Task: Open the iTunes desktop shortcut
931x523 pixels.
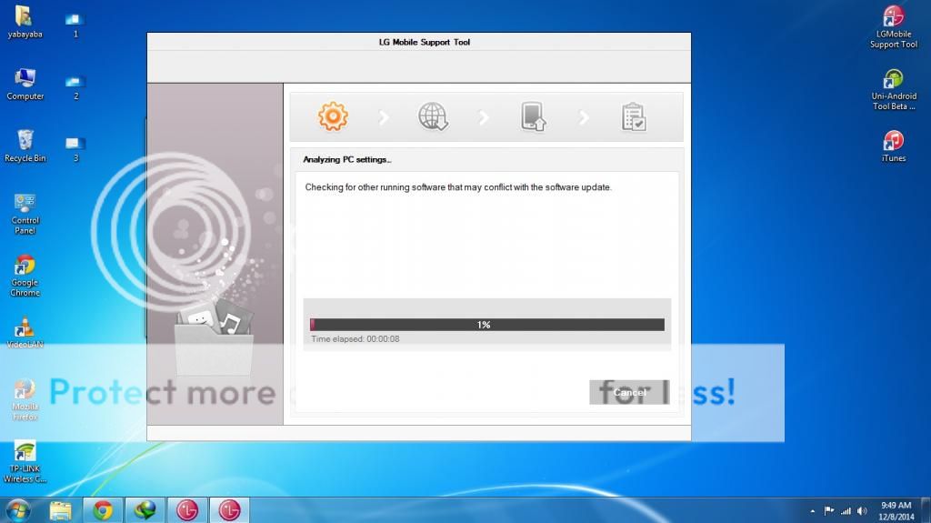Action: click(894, 143)
